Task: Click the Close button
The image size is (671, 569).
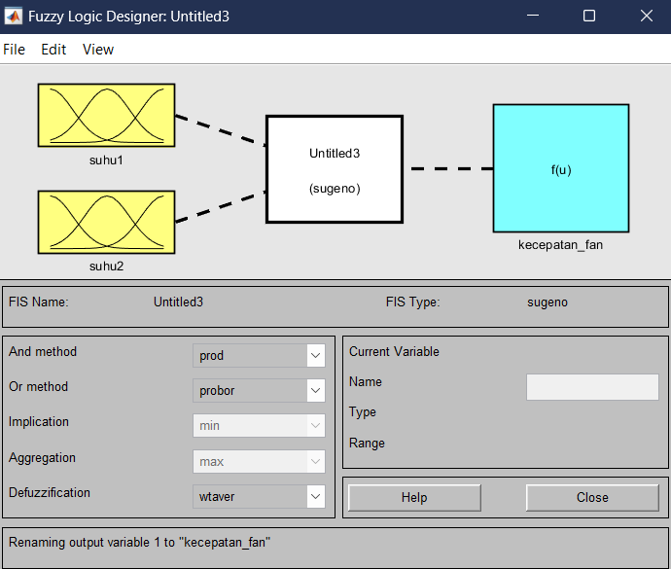Action: [x=592, y=497]
